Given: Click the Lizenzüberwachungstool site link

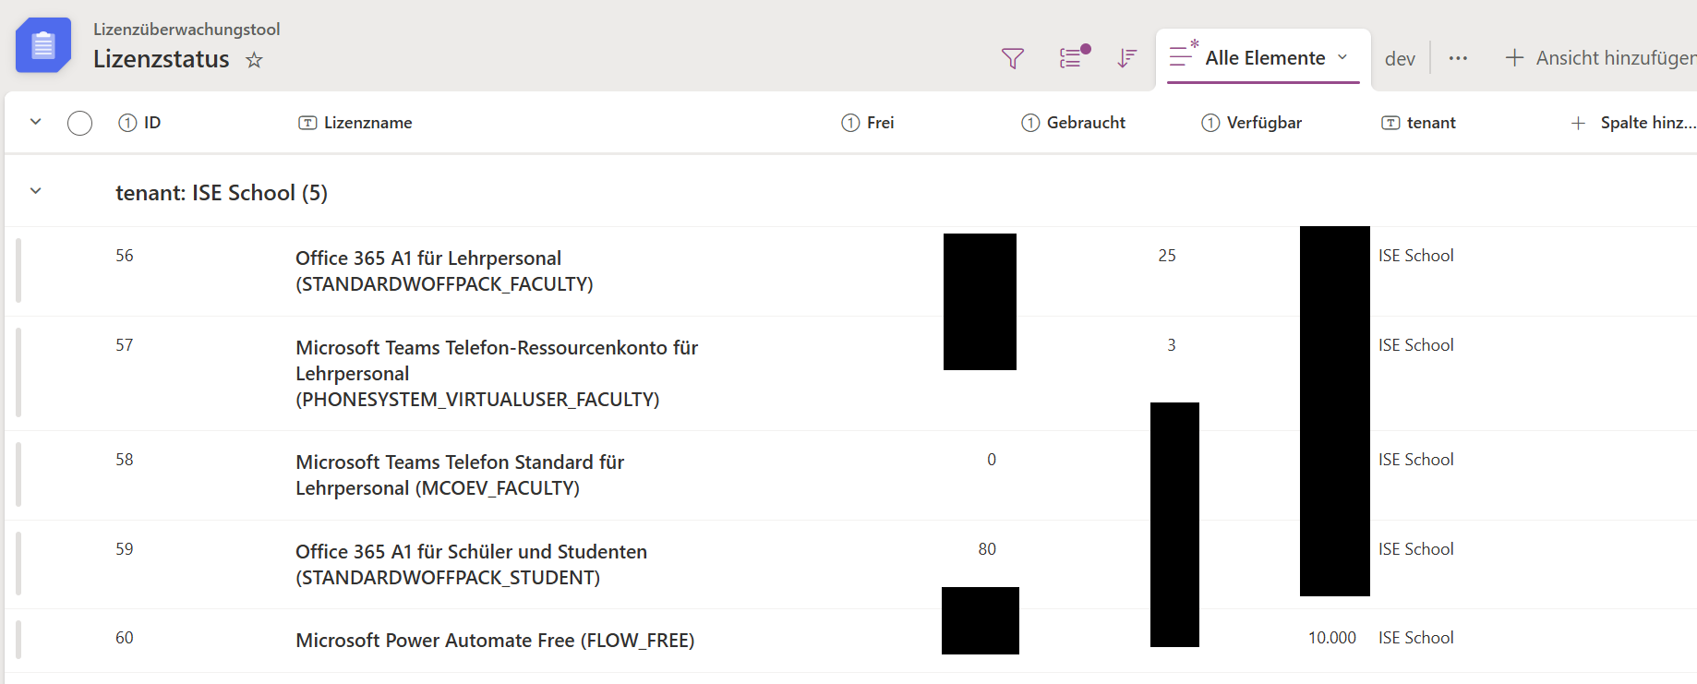Looking at the screenshot, I should (x=187, y=30).
